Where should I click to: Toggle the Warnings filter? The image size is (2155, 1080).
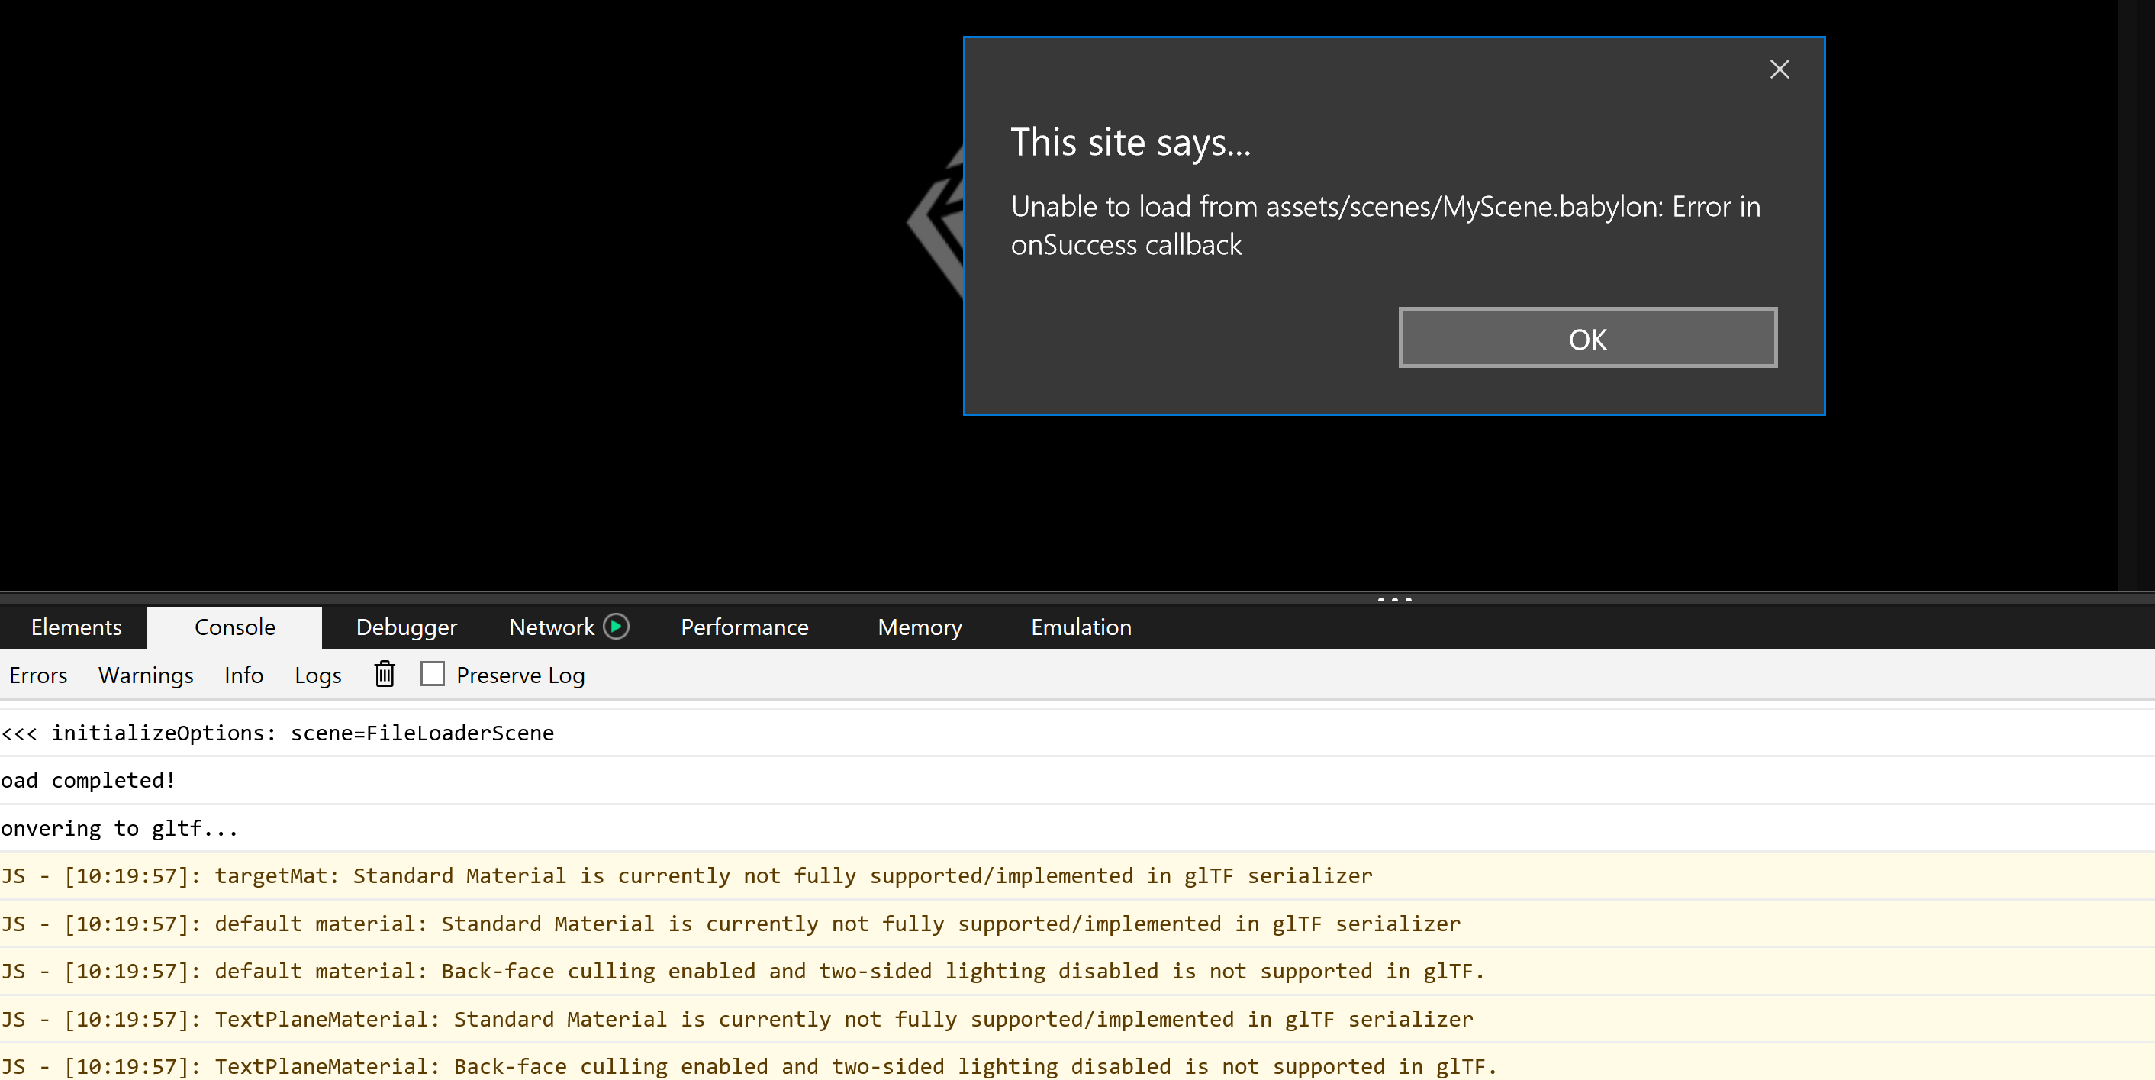(x=146, y=675)
